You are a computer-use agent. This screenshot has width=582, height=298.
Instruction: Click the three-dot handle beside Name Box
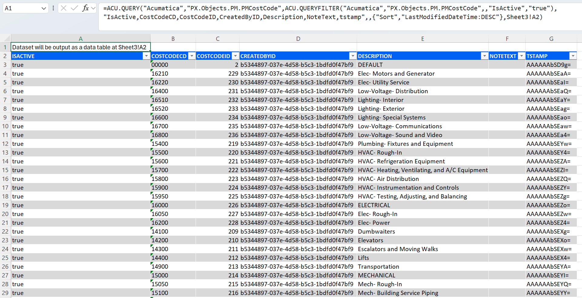[x=53, y=8]
